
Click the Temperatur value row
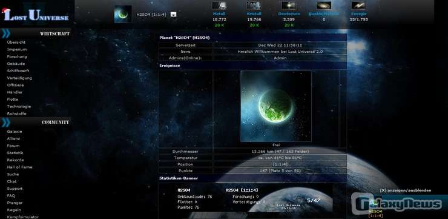pyautogui.click(x=280, y=158)
